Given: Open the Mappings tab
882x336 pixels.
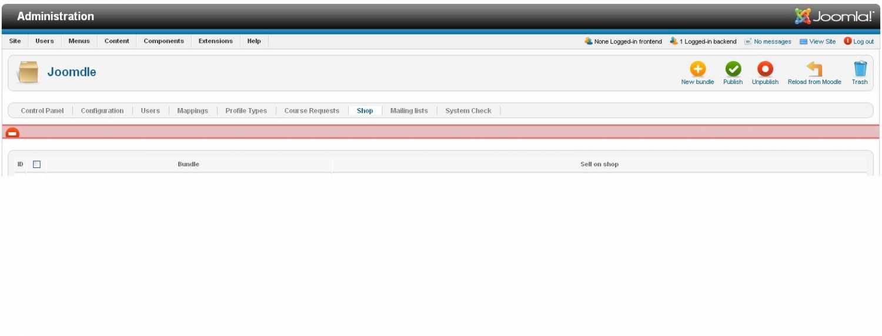Looking at the screenshot, I should click(x=193, y=110).
